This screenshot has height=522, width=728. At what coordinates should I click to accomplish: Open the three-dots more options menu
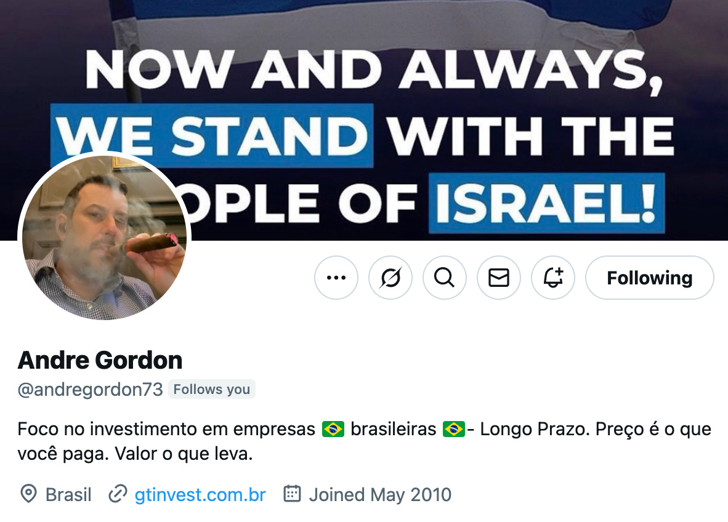point(336,278)
